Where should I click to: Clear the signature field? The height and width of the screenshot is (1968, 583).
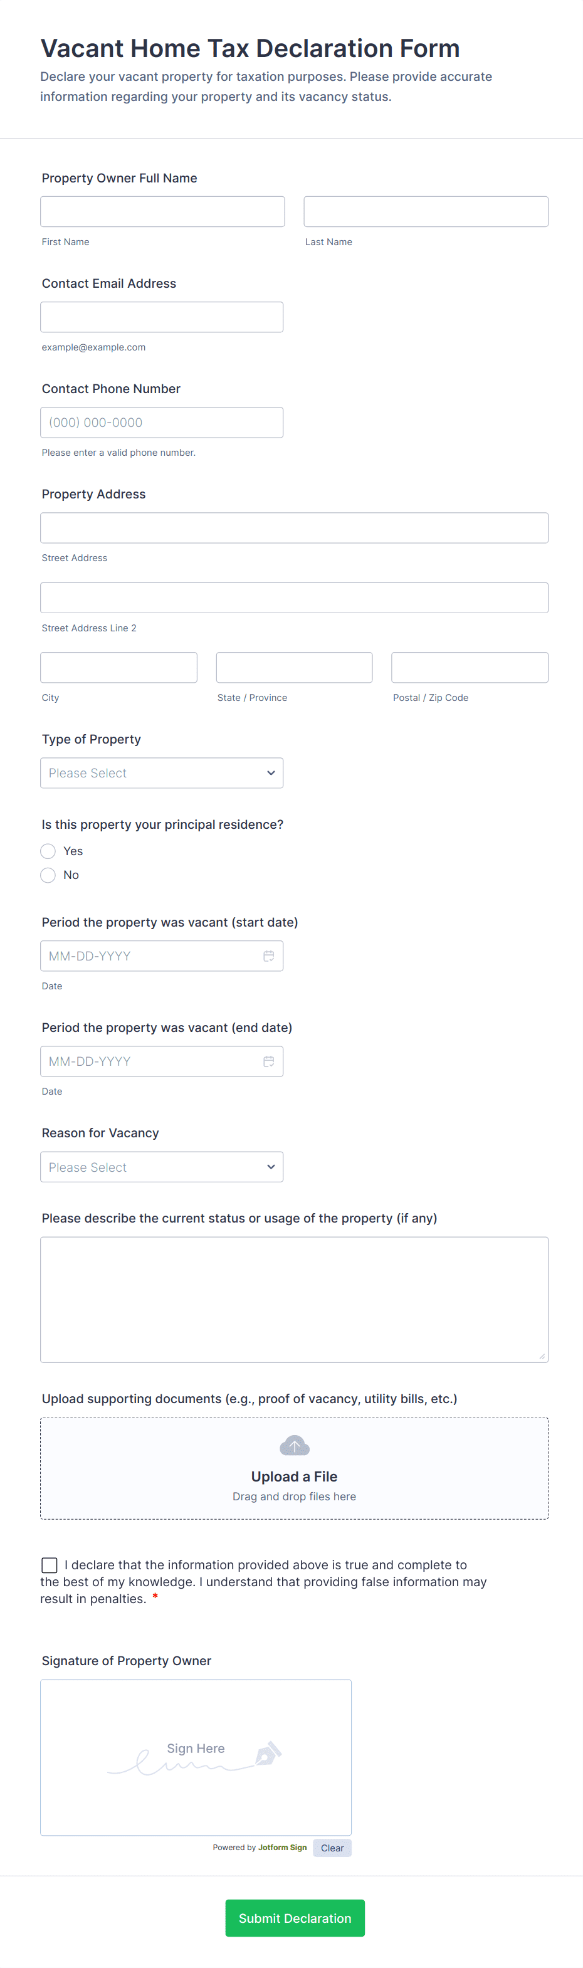(x=332, y=1848)
